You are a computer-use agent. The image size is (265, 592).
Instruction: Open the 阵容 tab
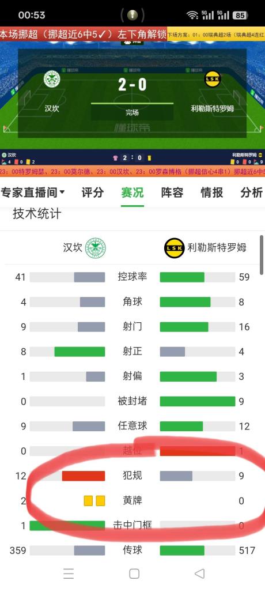coord(172,193)
